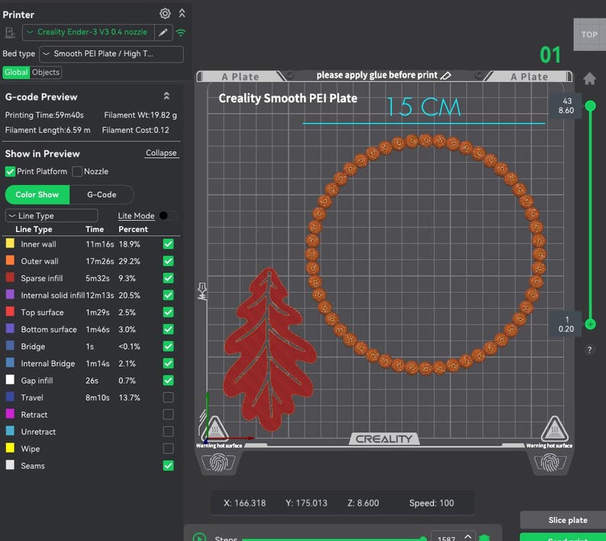The height and width of the screenshot is (541, 606).
Task: Hide Outer wall lines checkbox
Action: 168,261
